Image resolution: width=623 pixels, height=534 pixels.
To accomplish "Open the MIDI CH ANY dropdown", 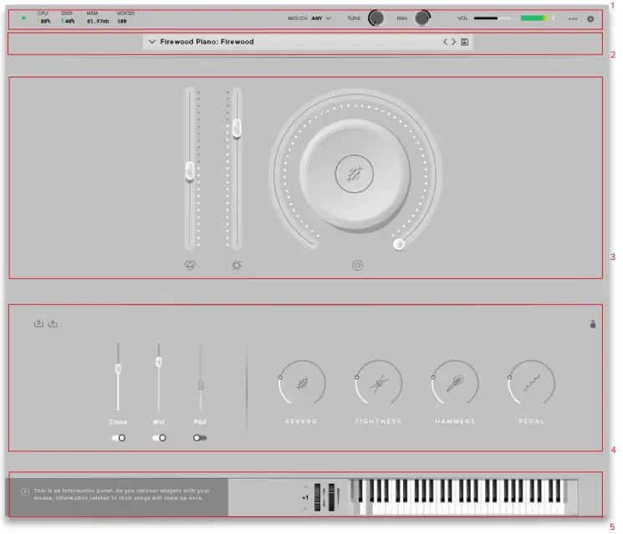I will click(x=321, y=18).
